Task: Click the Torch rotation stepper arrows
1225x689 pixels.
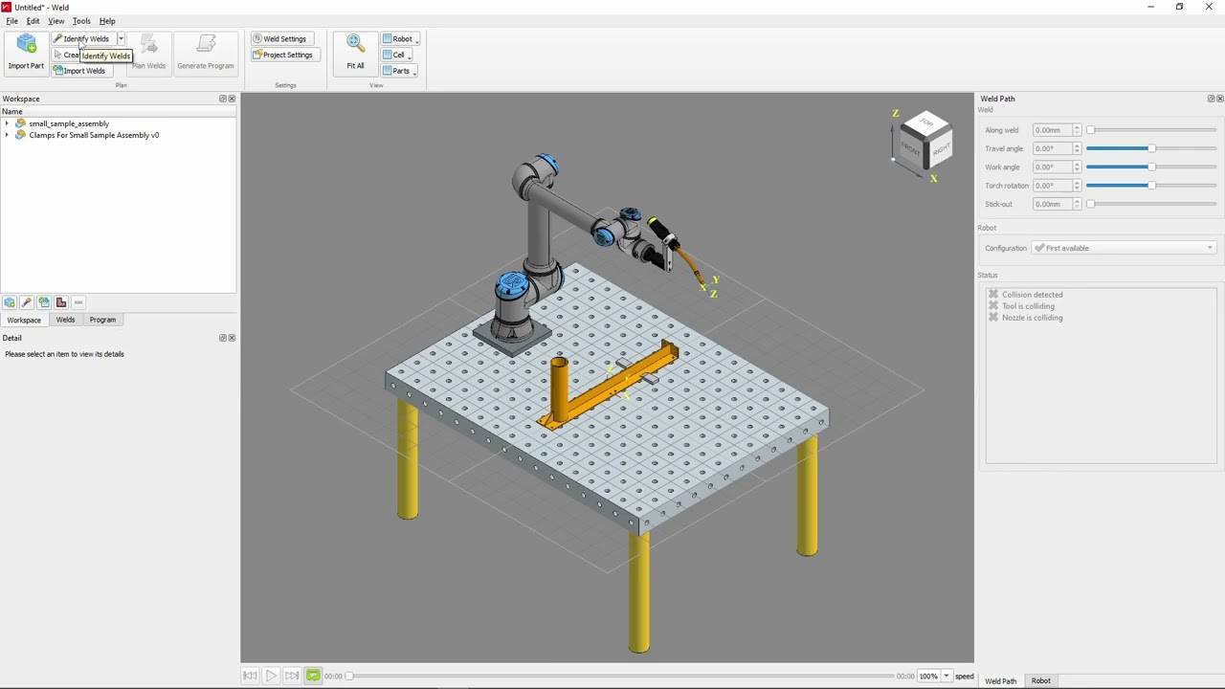Action: [1077, 186]
